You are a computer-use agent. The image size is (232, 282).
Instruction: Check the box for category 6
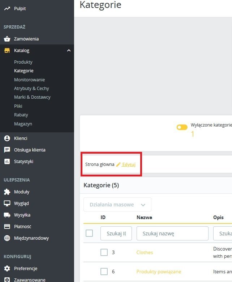point(104,272)
